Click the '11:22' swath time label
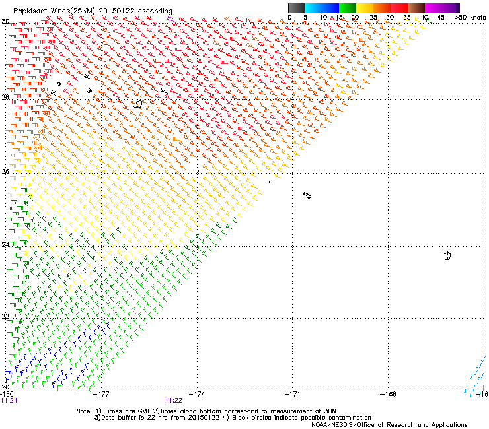 [x=173, y=401]
